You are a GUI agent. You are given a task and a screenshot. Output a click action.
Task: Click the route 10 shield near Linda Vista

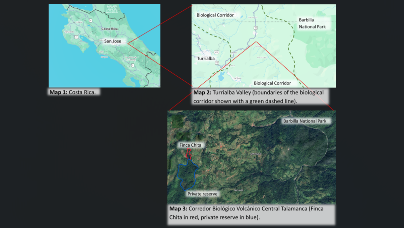255,28
